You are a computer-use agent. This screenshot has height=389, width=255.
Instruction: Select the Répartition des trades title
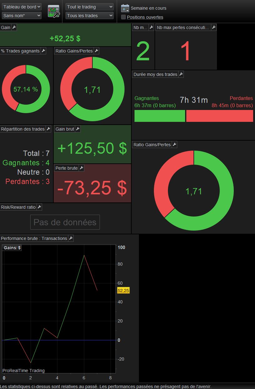pos(23,129)
